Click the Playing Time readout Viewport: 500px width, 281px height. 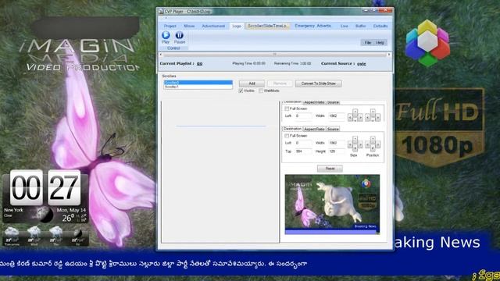coord(248,64)
